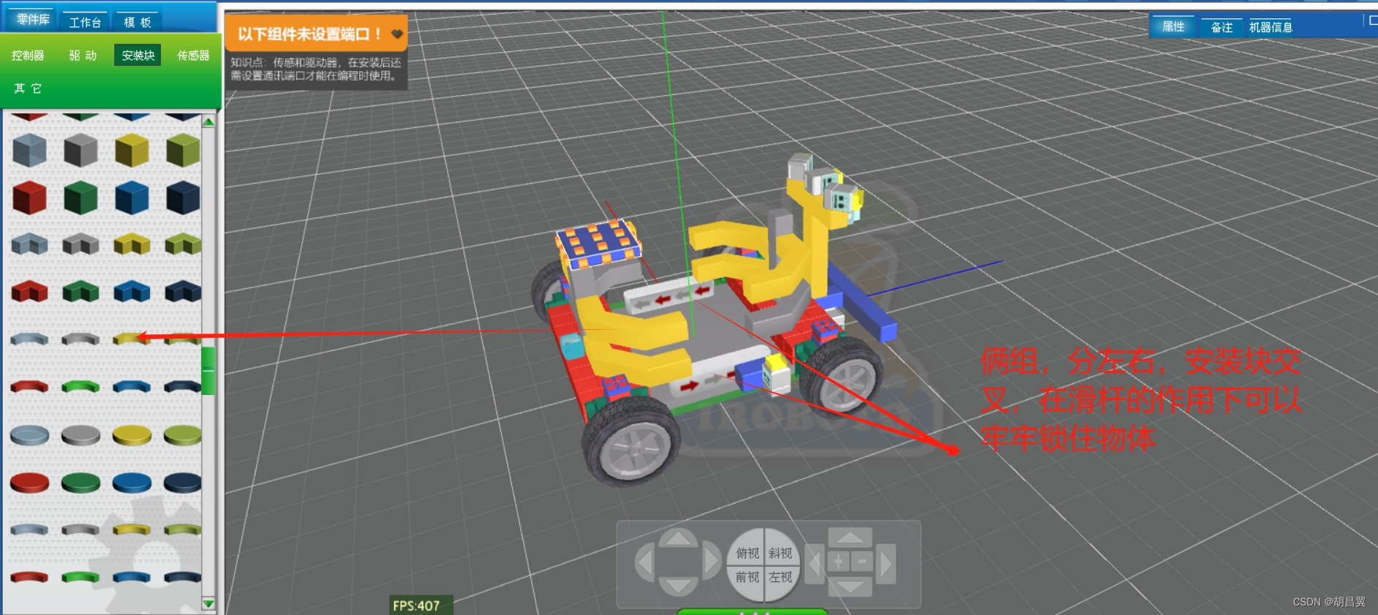Viewport: 1378px width, 615px height.
Task: Select the green round disc block
Action: pyautogui.click(x=80, y=483)
